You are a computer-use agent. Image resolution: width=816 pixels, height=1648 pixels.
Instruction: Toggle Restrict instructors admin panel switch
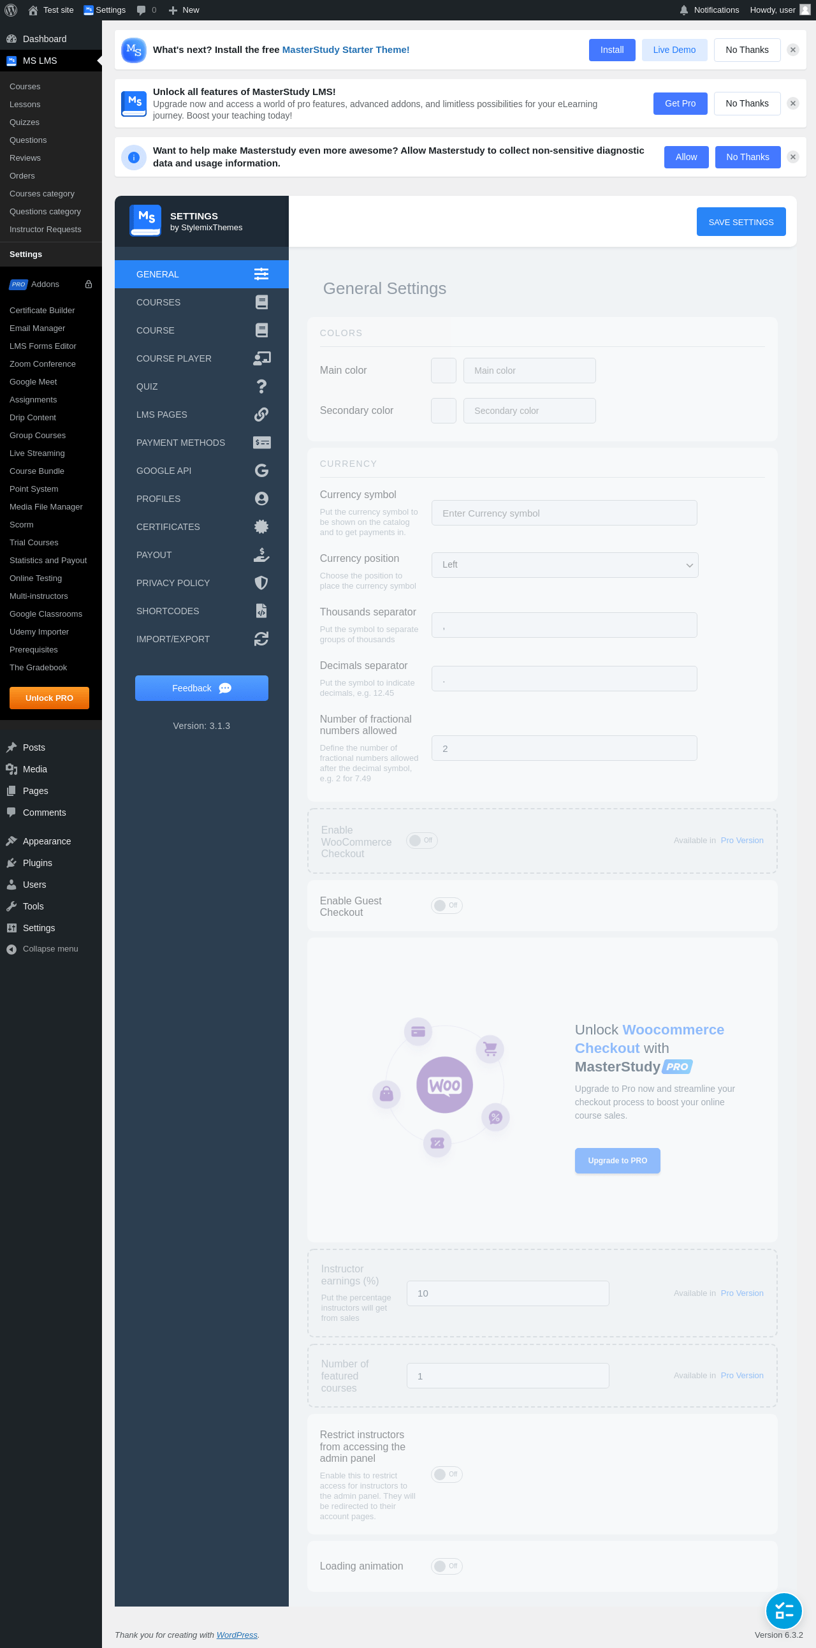tap(447, 1475)
